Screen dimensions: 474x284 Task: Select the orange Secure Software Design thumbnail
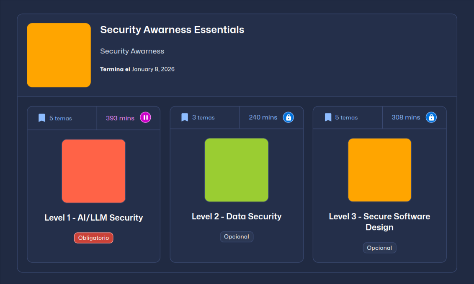[379, 170]
